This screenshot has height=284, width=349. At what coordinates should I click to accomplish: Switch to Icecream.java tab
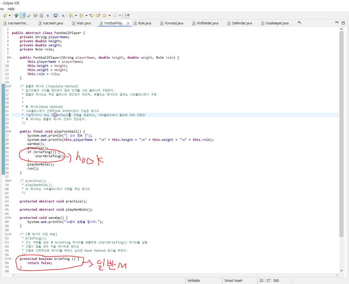51,23
